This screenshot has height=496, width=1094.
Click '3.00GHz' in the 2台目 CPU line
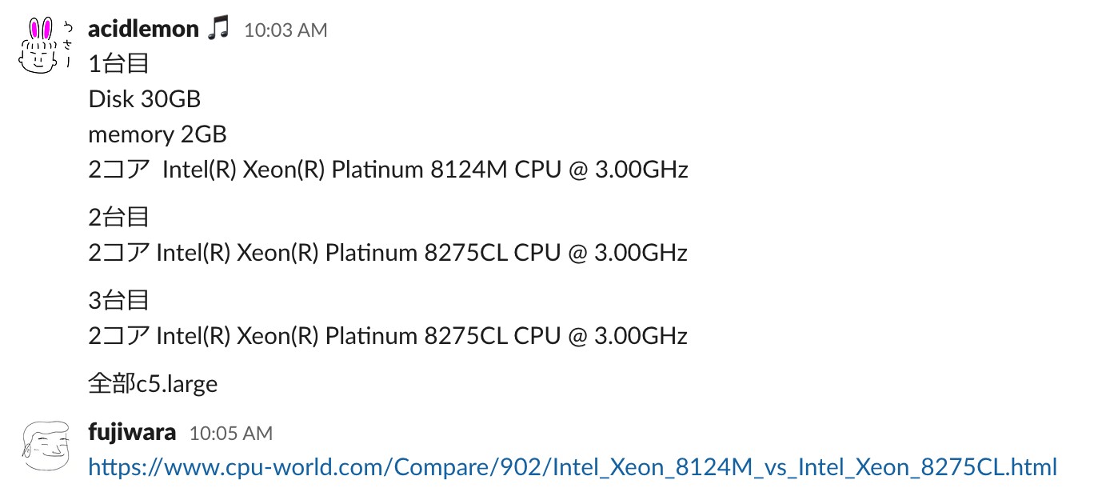point(641,253)
